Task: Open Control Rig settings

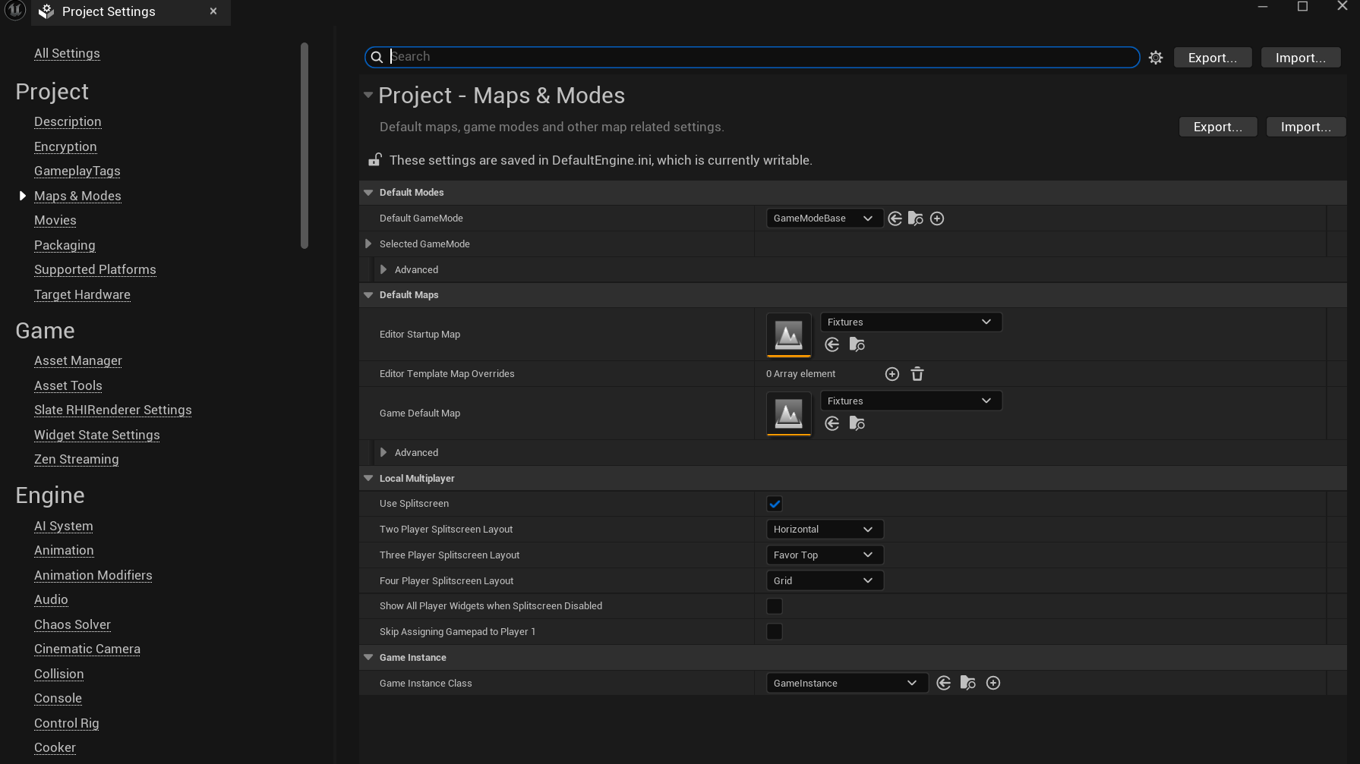Action: click(67, 723)
